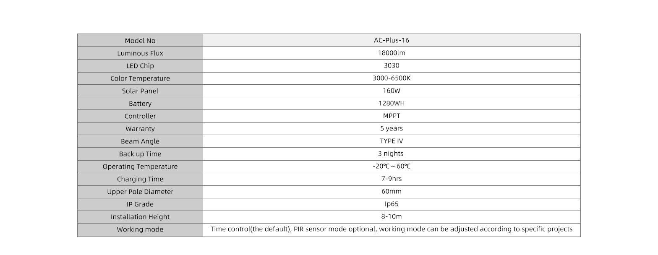Viewport: 658px width, 255px height.
Task: Select the 3000-6500K color temperature value
Action: [391, 78]
